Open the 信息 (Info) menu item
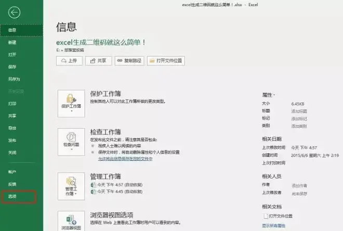The width and height of the screenshot is (343, 231). point(21,30)
